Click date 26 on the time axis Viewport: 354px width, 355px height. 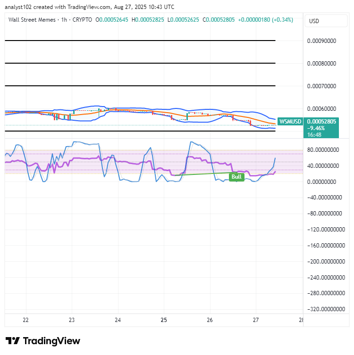(210, 320)
